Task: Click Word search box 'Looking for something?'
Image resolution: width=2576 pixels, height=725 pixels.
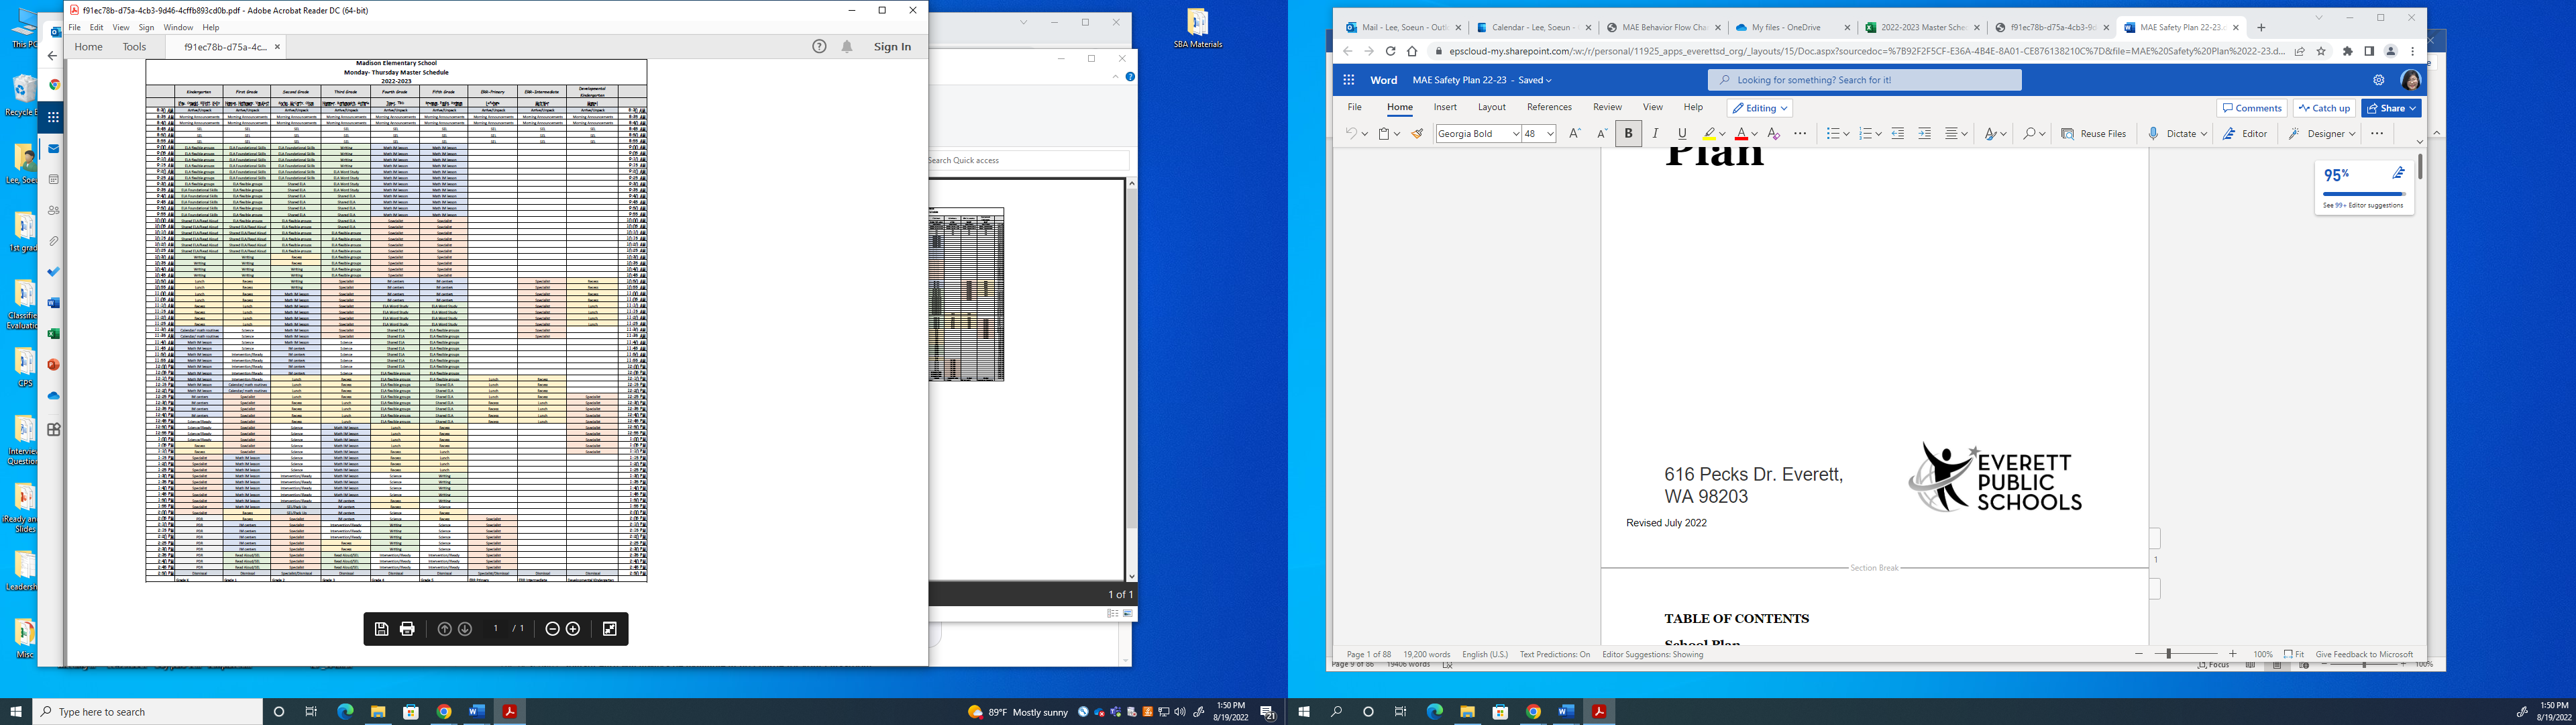Action: pos(1864,80)
